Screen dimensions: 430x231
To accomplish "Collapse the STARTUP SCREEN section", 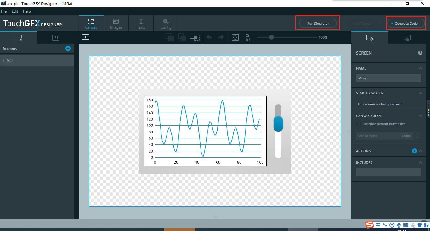I will coord(420,93).
